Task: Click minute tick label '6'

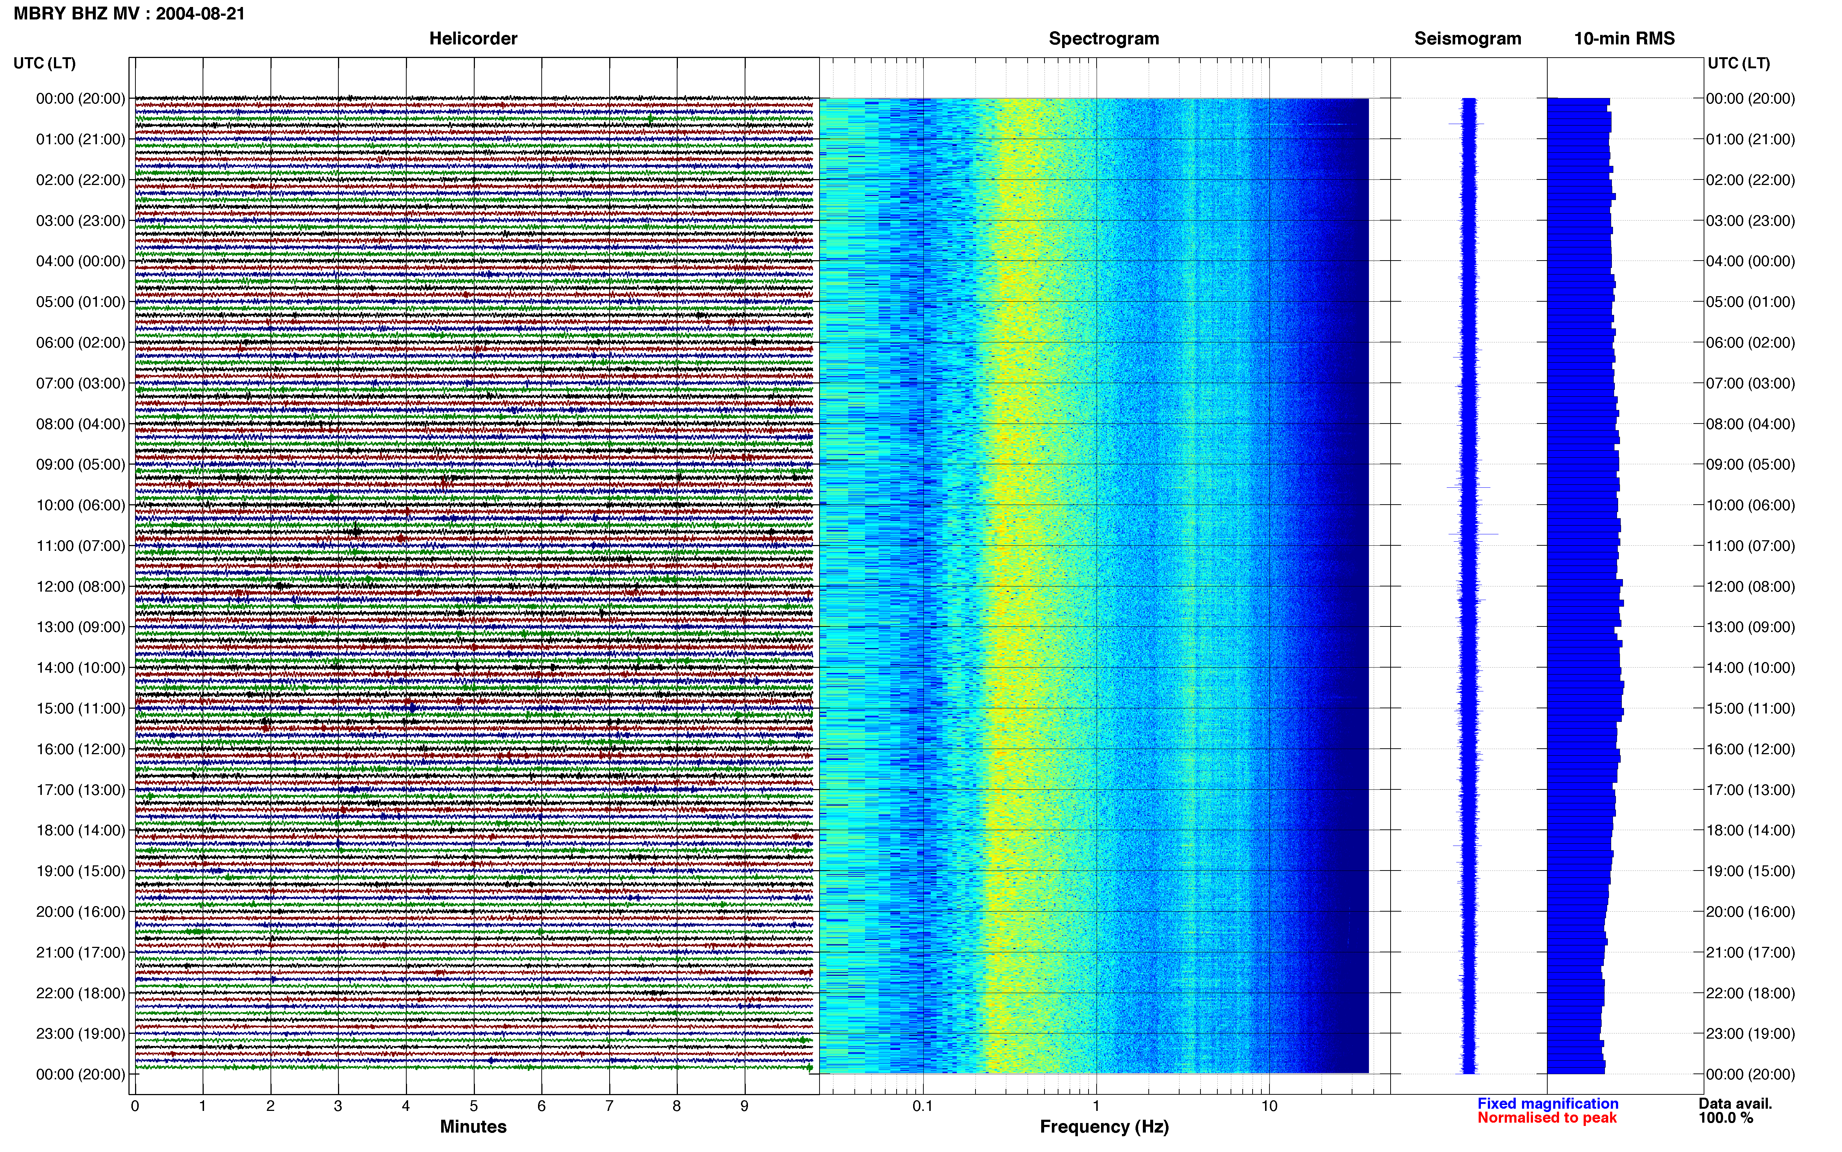Action: click(x=542, y=1106)
